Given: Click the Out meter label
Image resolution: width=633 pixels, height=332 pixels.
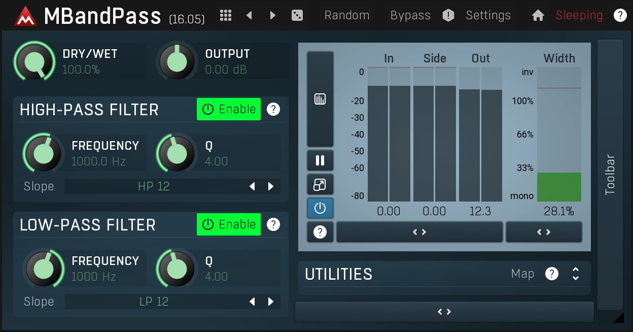Looking at the screenshot, I should point(481,58).
